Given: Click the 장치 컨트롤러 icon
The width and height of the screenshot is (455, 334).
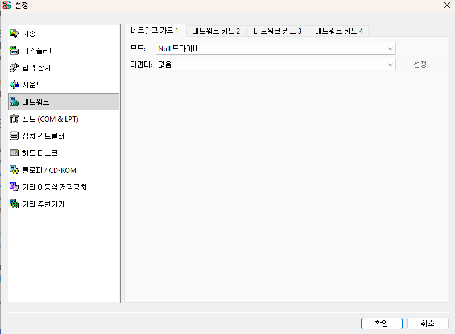Looking at the screenshot, I should (15, 136).
